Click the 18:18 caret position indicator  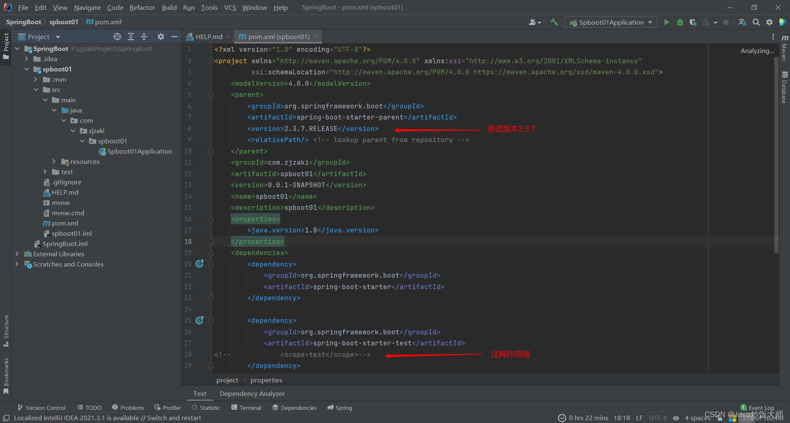tap(621, 418)
